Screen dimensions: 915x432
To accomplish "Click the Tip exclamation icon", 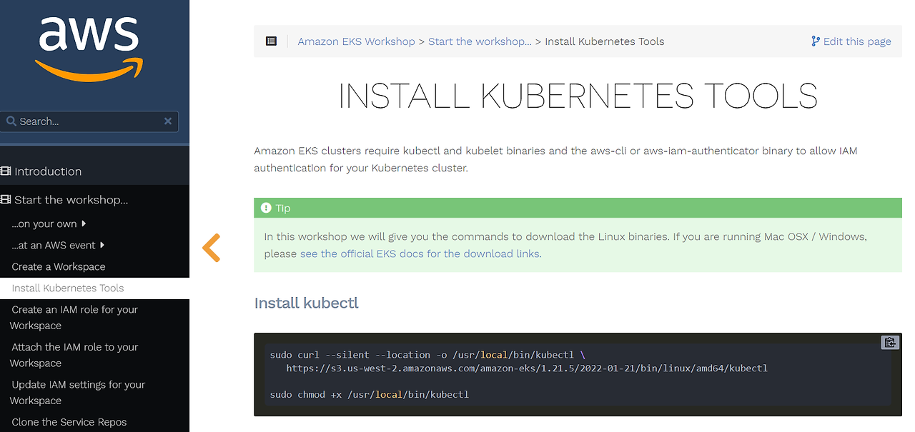I will point(267,208).
